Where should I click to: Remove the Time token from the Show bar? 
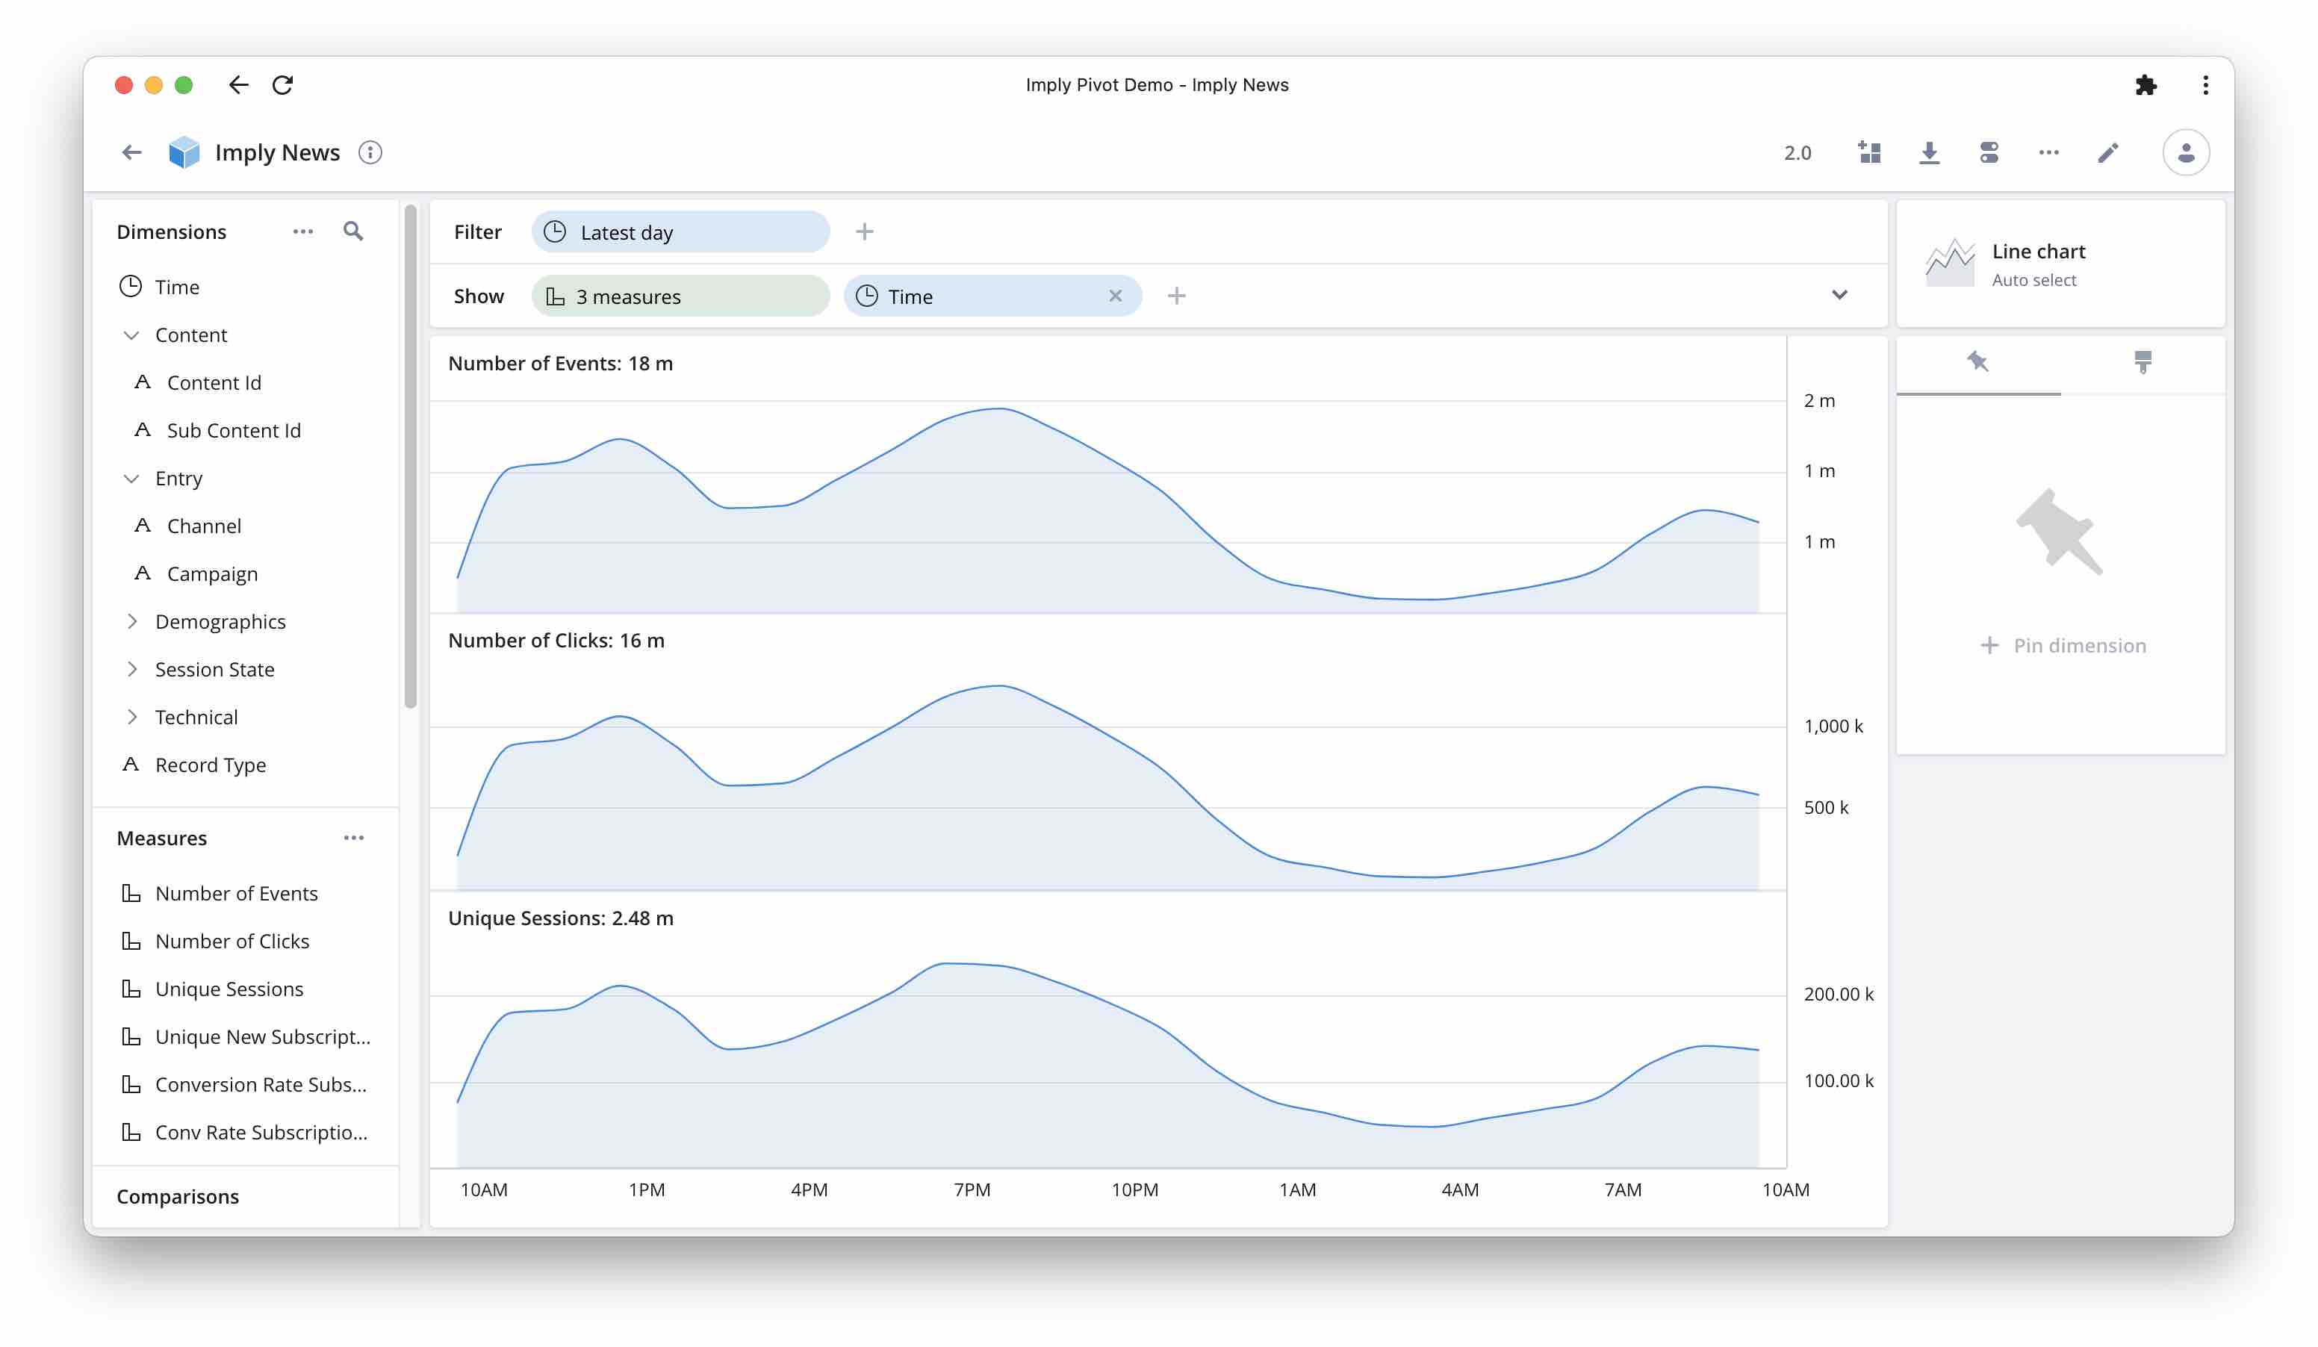click(1116, 296)
